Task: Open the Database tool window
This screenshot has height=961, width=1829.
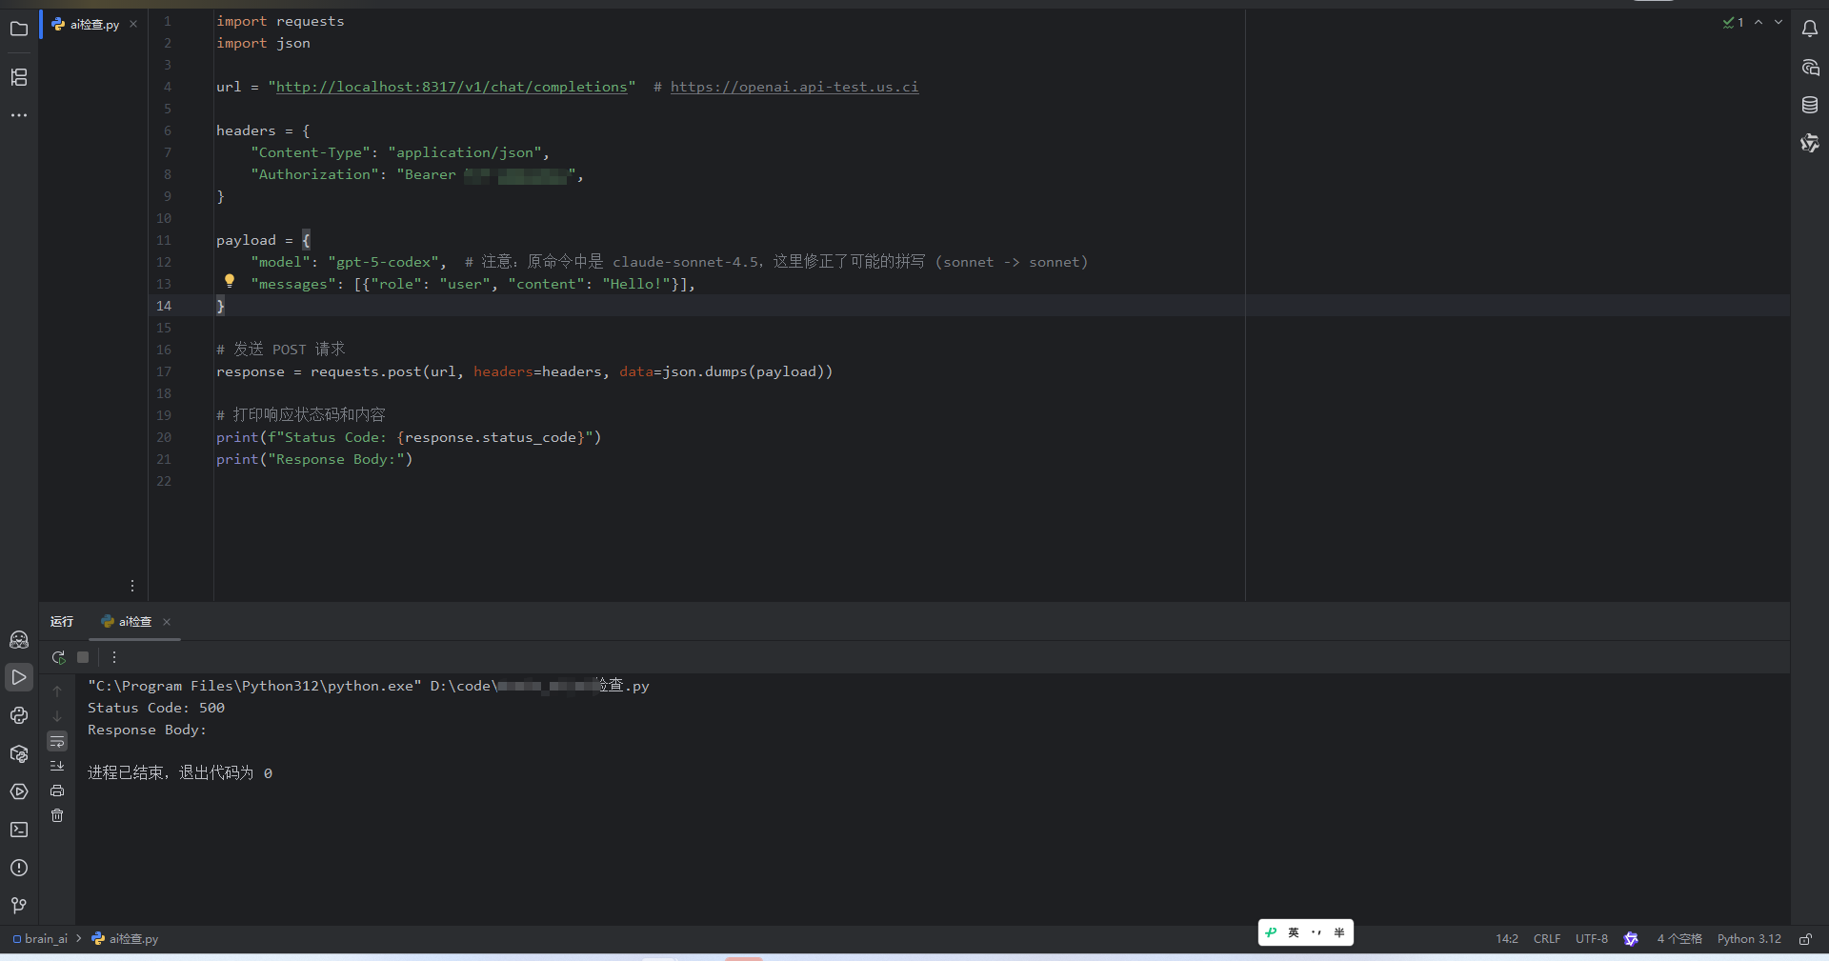Action: pos(1810,105)
